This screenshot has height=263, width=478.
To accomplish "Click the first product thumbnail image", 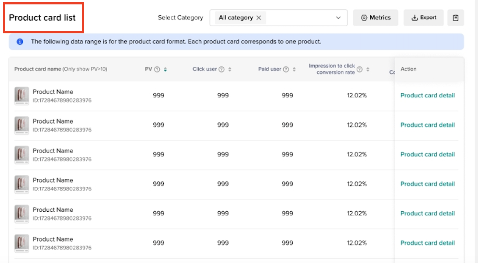I will point(21,96).
